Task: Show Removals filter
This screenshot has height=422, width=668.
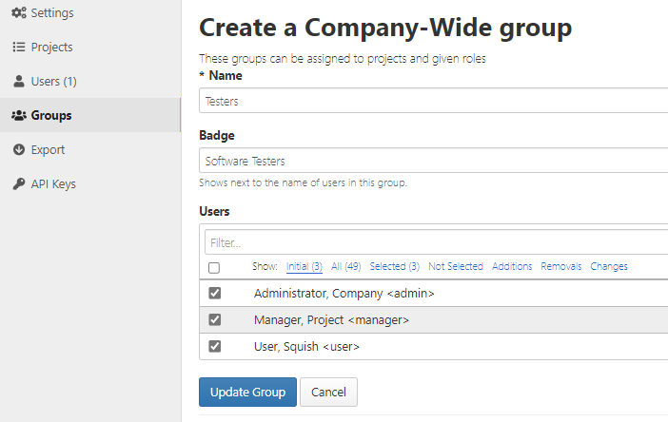Action: (561, 266)
